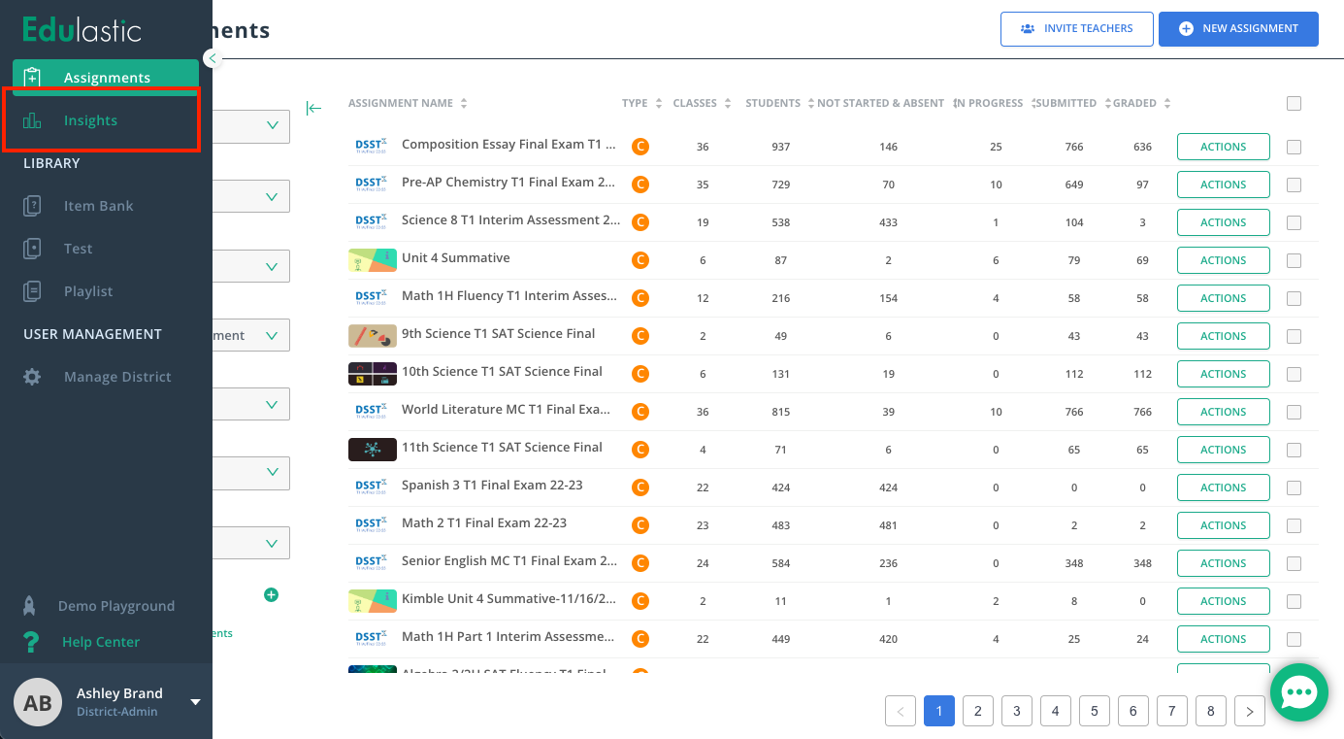The width and height of the screenshot is (1344, 739).
Task: Click the green plus filter icon
Action: point(272,594)
